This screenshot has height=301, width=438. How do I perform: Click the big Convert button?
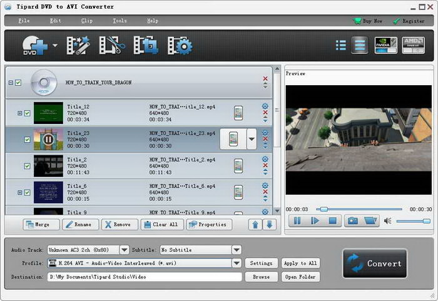[x=375, y=263]
